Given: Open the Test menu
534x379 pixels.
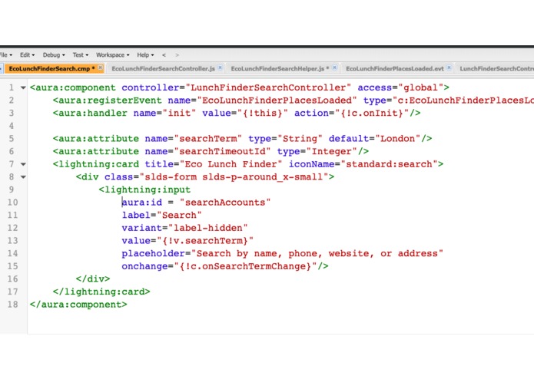Looking at the screenshot, I should pos(81,54).
